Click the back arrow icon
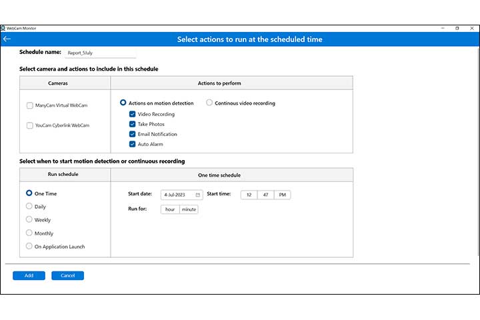This screenshot has width=480, height=320. tap(7, 39)
